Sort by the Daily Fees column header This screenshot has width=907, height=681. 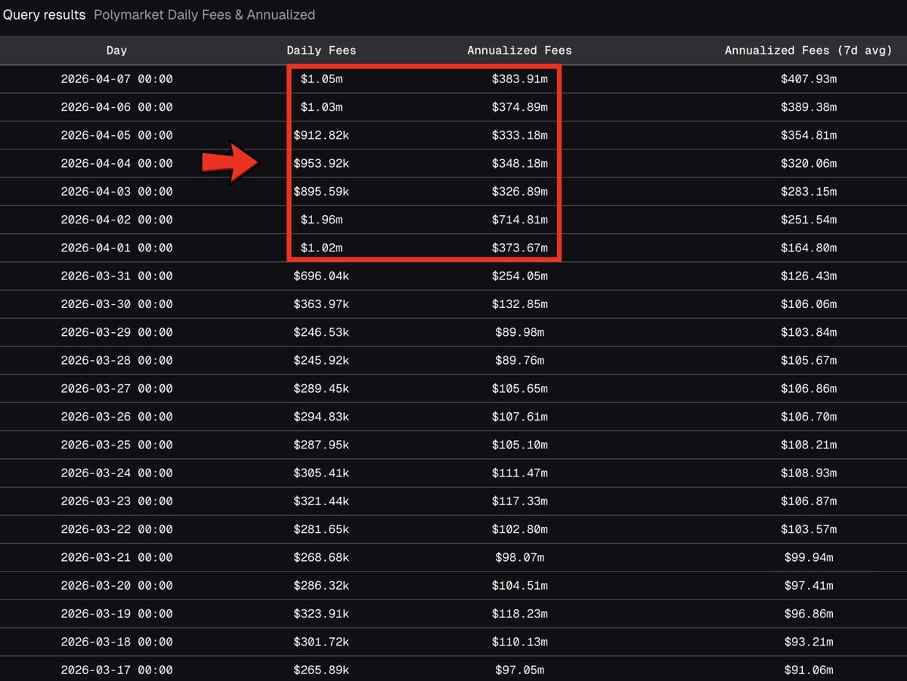(x=321, y=51)
